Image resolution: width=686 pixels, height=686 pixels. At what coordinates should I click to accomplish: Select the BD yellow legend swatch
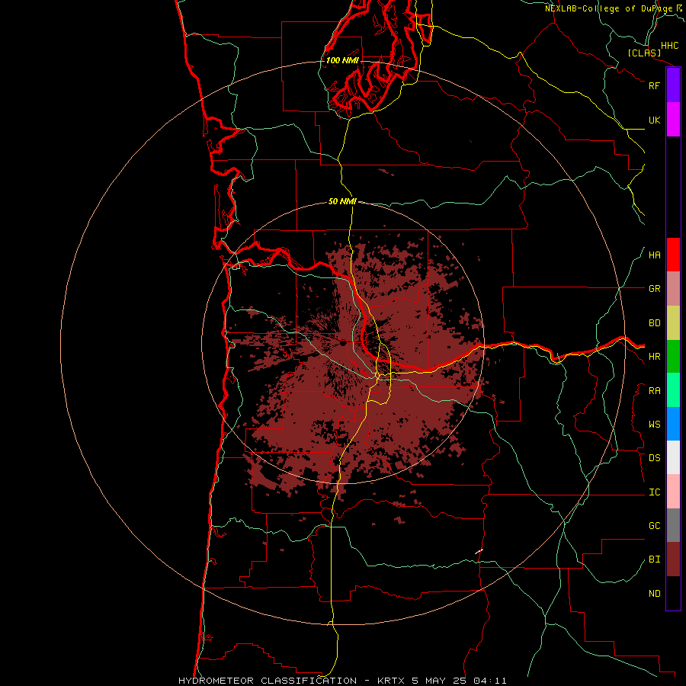pyautogui.click(x=673, y=322)
